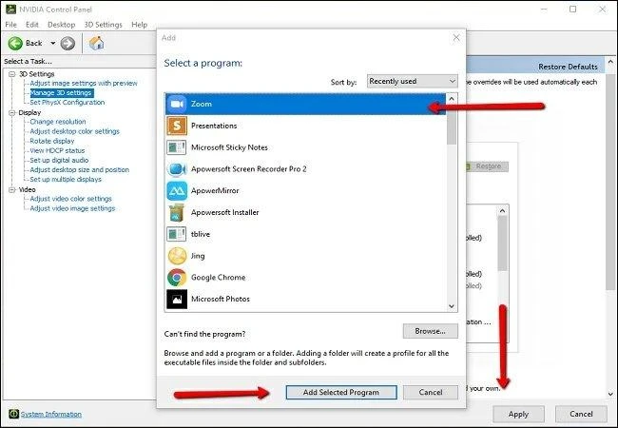618x428 pixels.
Task: Open the System Information link
Action: tap(51, 415)
